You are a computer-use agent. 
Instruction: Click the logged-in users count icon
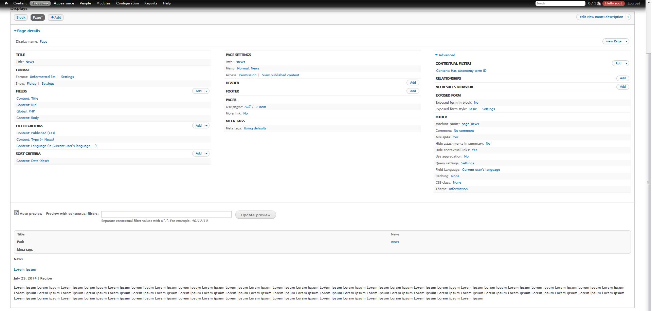[x=599, y=3]
